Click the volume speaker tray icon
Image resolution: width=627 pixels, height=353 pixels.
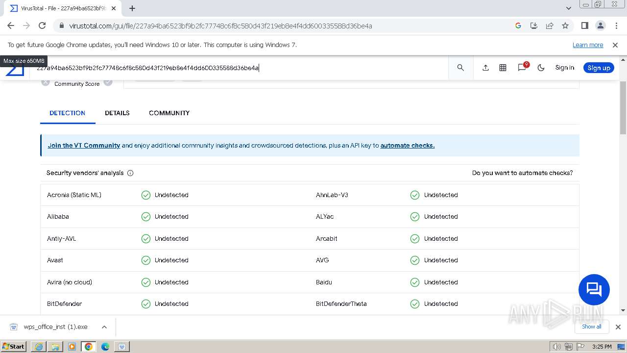tap(557, 347)
